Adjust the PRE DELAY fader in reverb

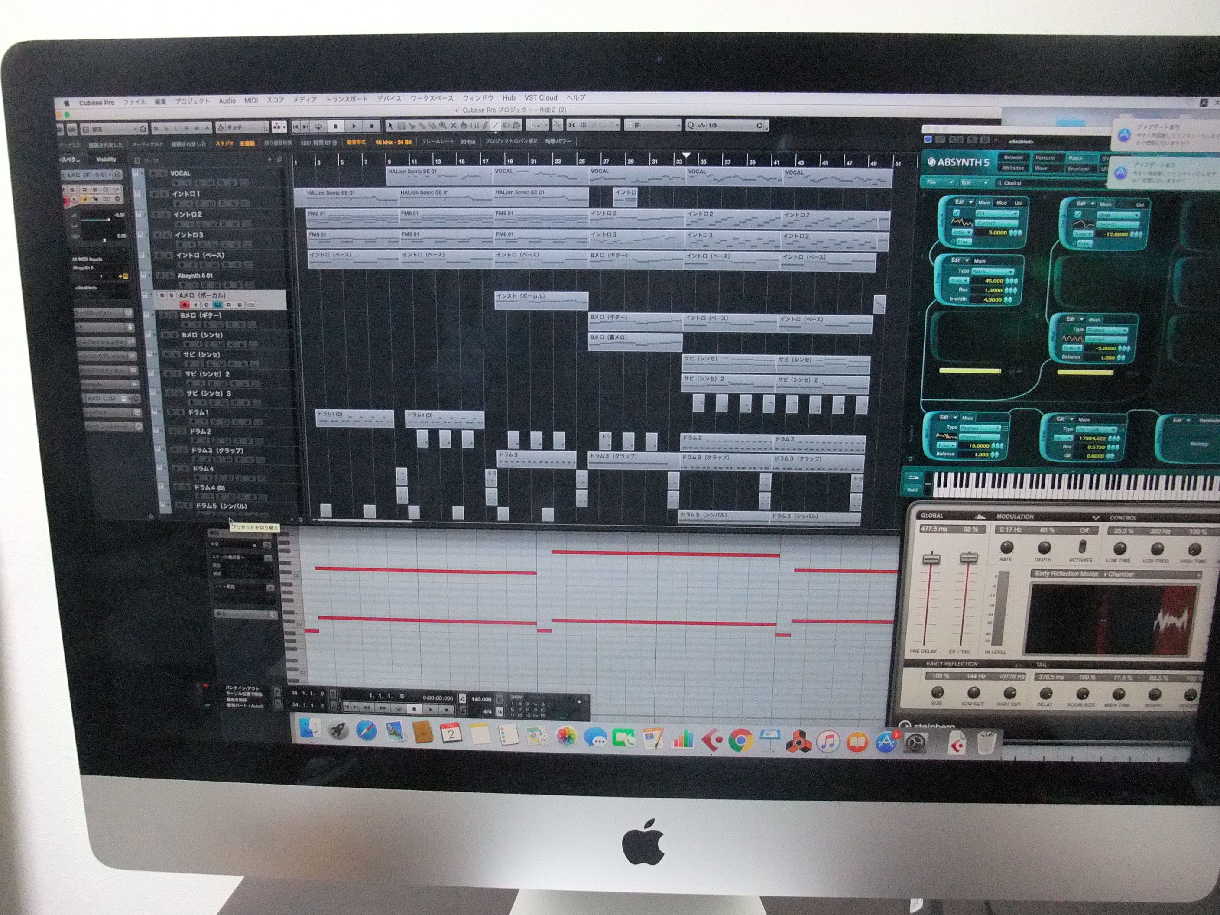[931, 560]
